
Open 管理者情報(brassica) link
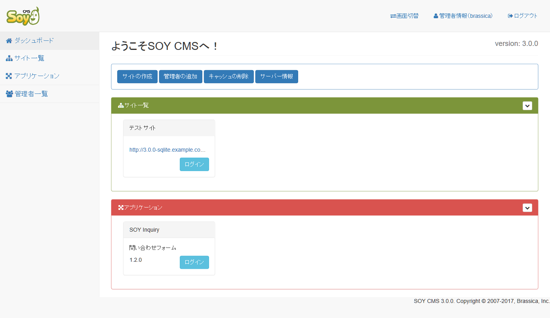[x=463, y=16]
